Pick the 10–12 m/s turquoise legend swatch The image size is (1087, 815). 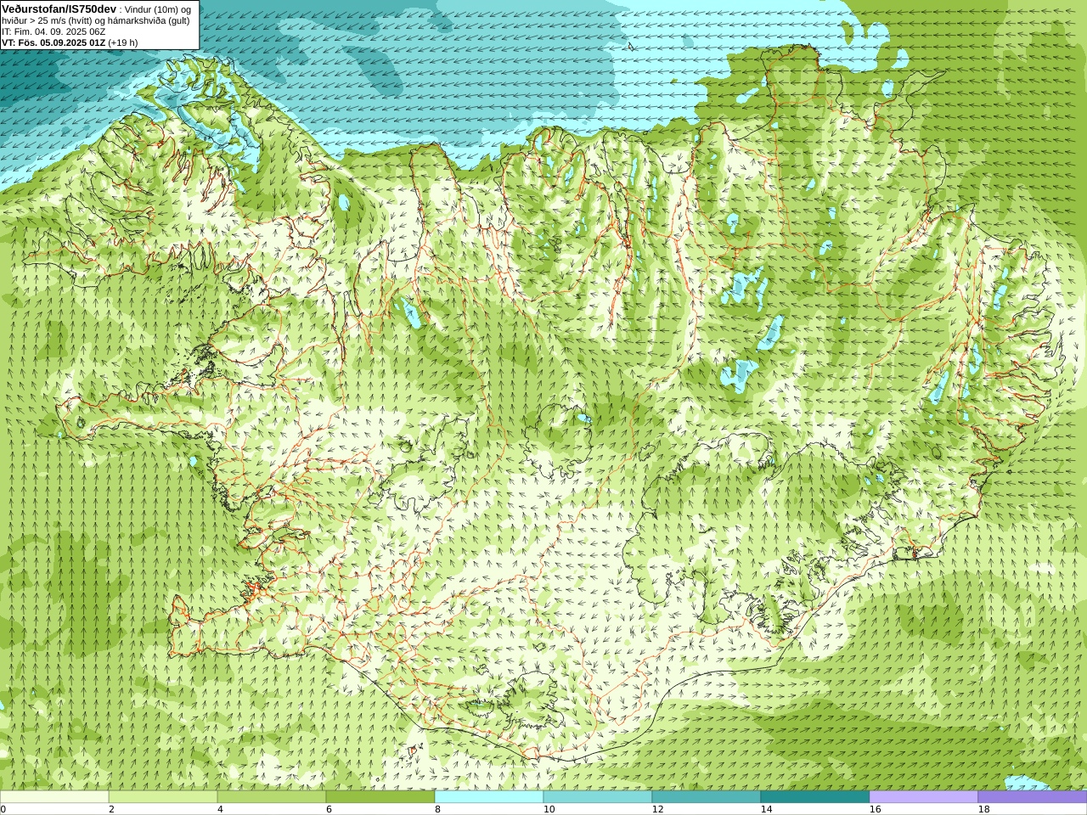click(x=598, y=797)
